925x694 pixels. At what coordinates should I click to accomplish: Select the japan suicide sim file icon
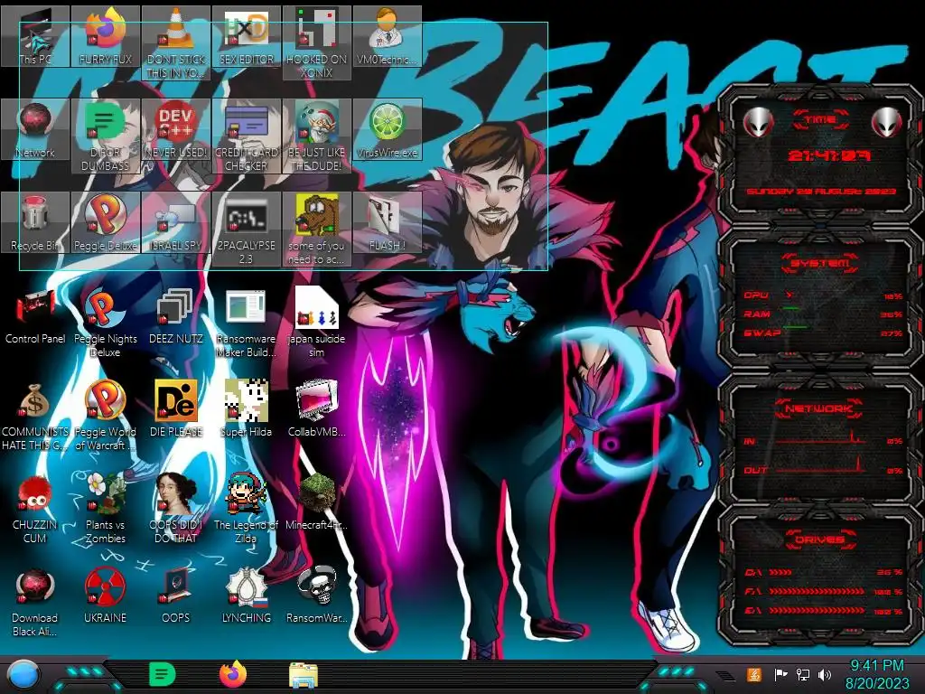(x=317, y=323)
